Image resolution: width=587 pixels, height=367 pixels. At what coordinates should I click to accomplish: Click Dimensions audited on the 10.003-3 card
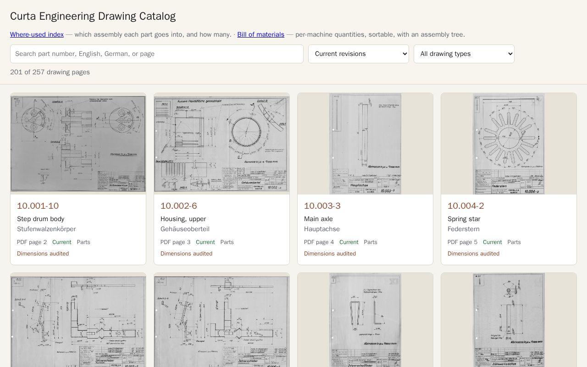[330, 254]
